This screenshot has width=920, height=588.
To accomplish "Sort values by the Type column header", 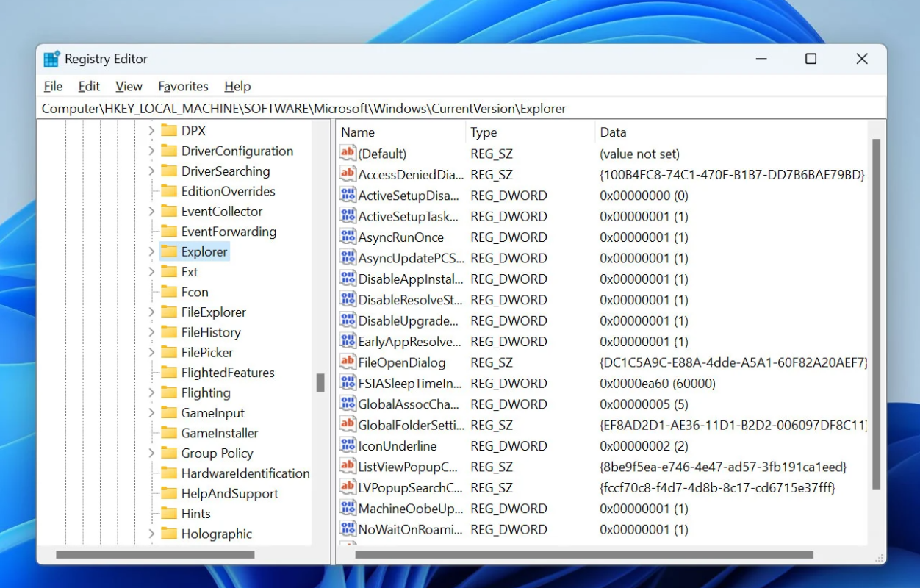I will point(530,132).
